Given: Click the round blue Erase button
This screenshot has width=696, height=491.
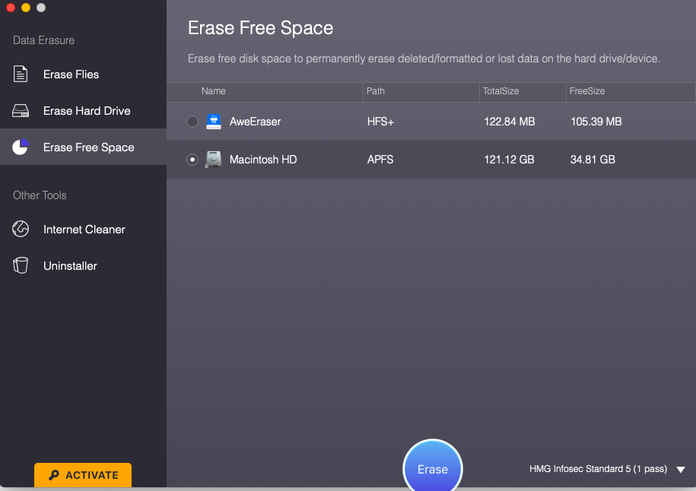Looking at the screenshot, I should [x=433, y=467].
